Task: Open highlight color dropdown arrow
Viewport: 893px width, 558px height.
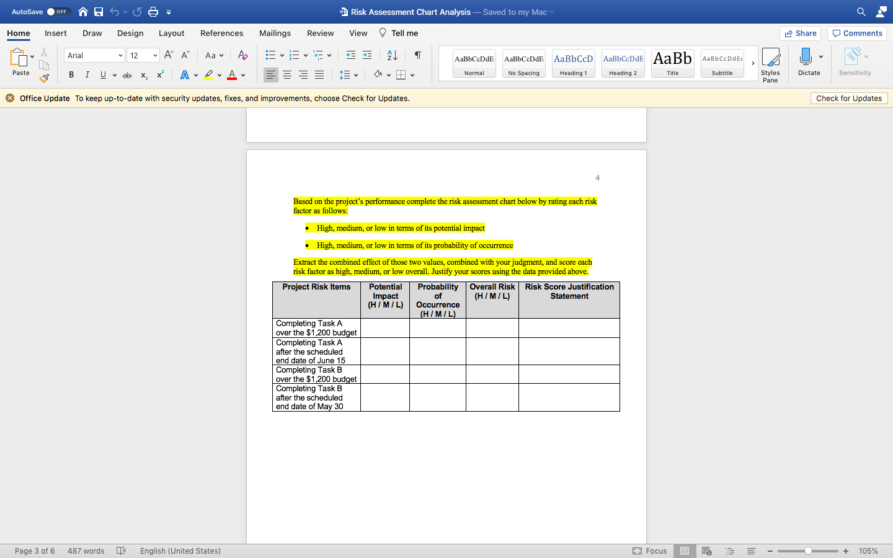Action: (x=220, y=76)
